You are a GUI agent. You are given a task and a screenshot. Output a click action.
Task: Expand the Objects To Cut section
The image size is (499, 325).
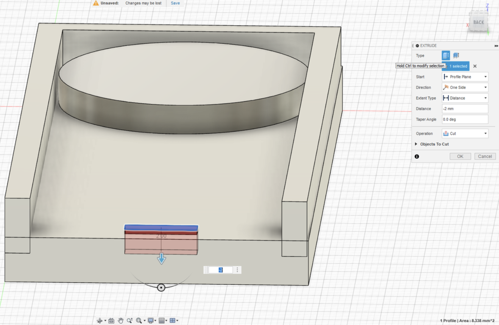432,144
